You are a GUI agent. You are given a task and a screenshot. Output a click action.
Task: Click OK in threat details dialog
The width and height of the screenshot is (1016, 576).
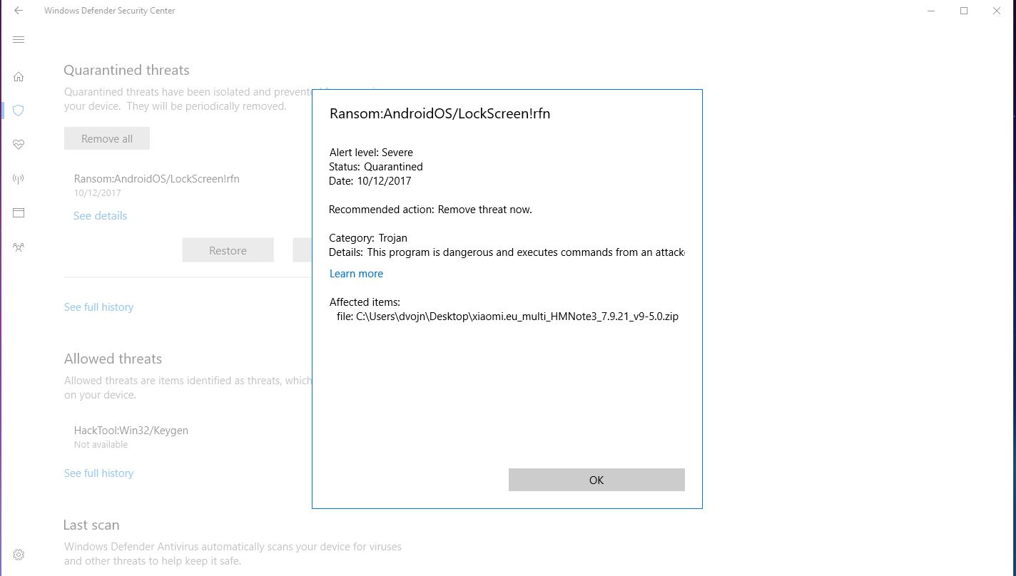(x=596, y=480)
